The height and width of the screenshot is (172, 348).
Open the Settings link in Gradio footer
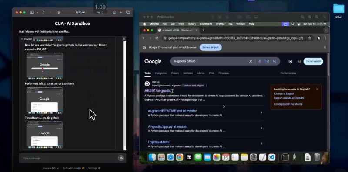click(94, 168)
